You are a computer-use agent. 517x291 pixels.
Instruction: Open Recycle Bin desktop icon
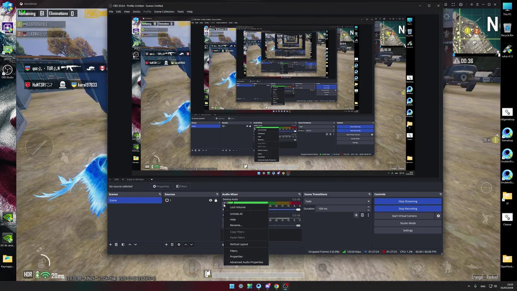point(507,30)
